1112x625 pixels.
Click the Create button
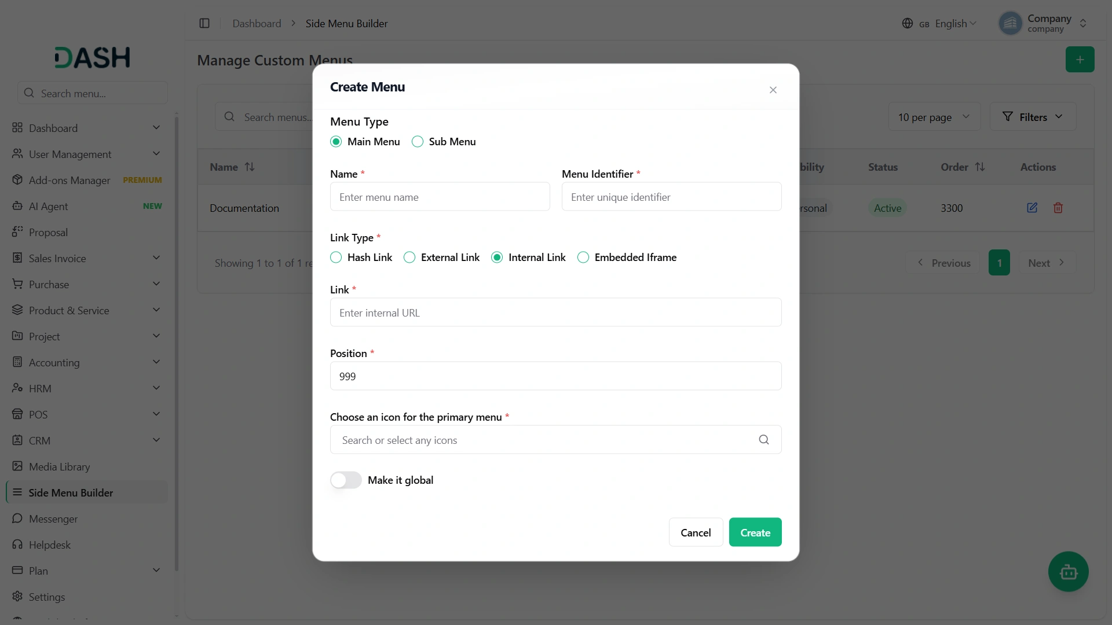click(755, 532)
